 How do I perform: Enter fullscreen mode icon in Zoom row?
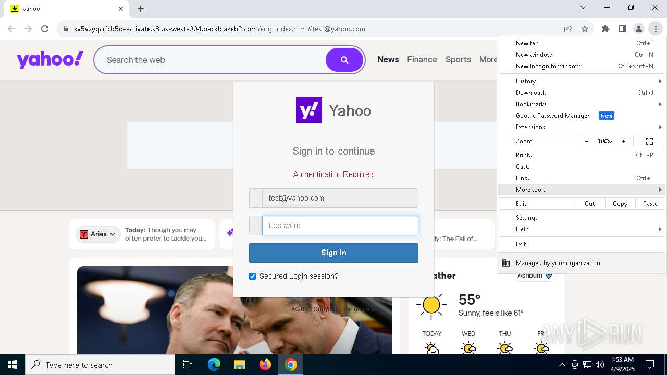[x=649, y=141]
